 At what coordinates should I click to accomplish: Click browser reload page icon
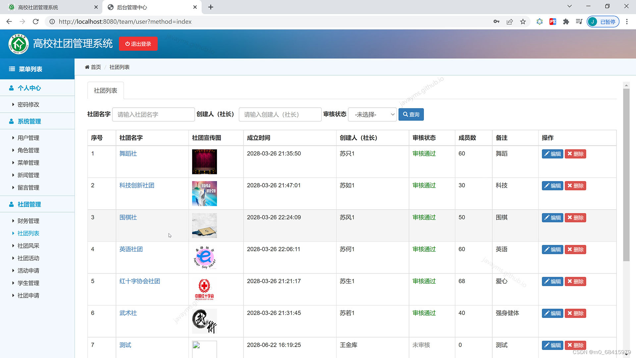coord(36,22)
